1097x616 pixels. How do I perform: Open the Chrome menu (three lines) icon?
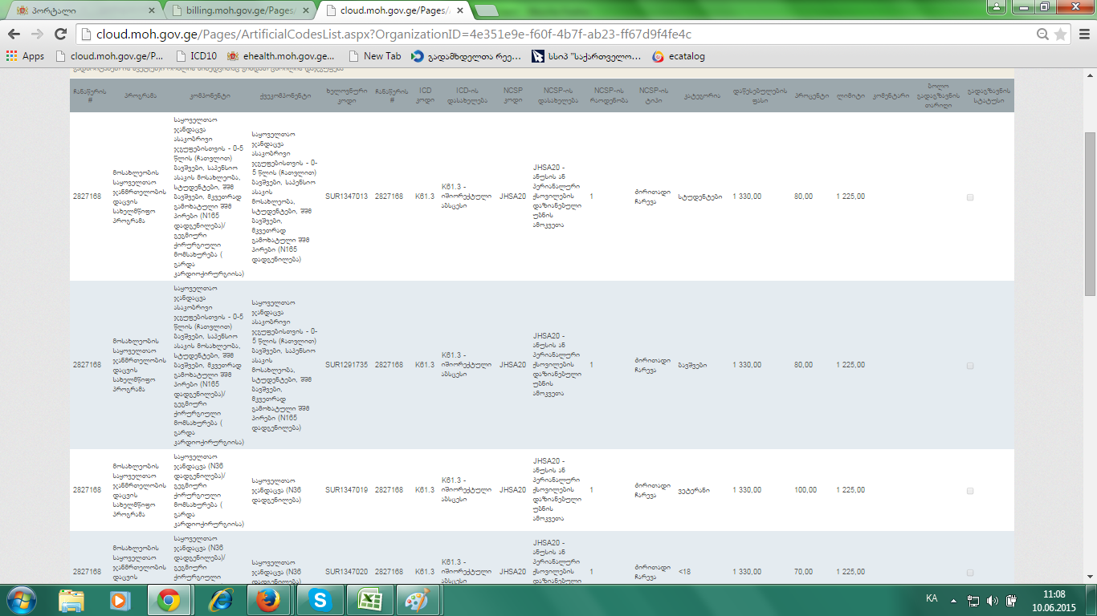click(x=1082, y=34)
